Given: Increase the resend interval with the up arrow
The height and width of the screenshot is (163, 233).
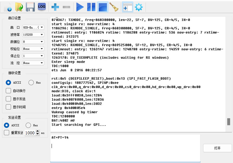Looking at the screenshot, I should pos(38,131).
